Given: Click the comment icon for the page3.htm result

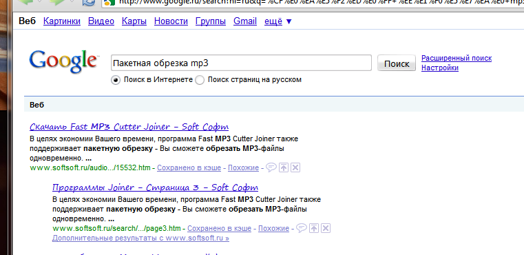Looking at the screenshot, I should (x=302, y=228).
